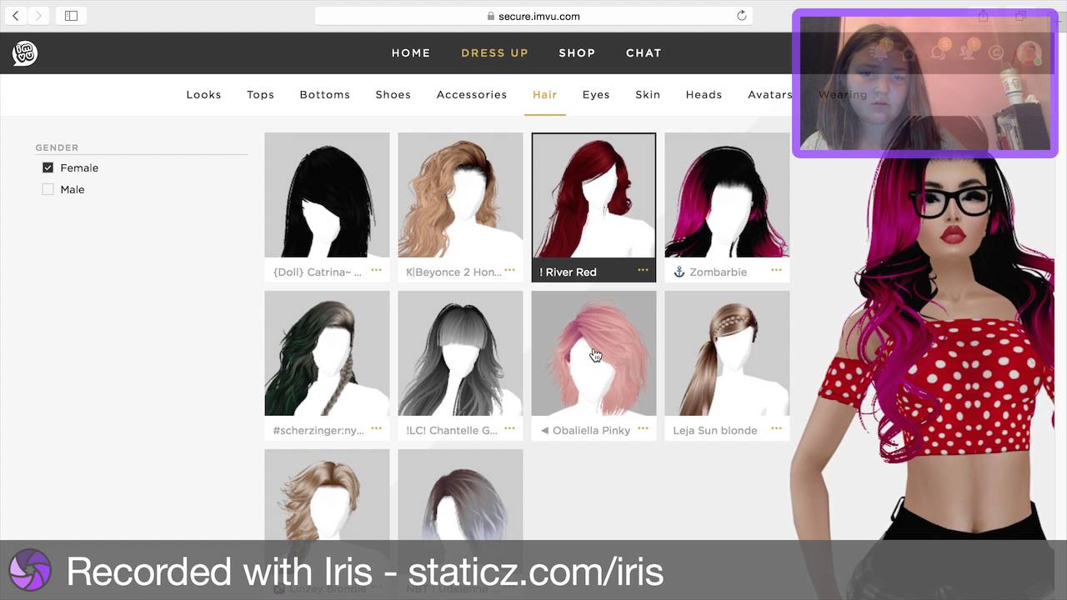Open the SHOP menu item
The width and height of the screenshot is (1067, 600).
click(577, 52)
